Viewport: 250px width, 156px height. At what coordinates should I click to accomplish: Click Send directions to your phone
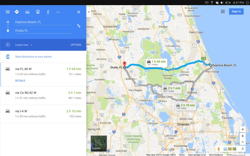coord(33,57)
